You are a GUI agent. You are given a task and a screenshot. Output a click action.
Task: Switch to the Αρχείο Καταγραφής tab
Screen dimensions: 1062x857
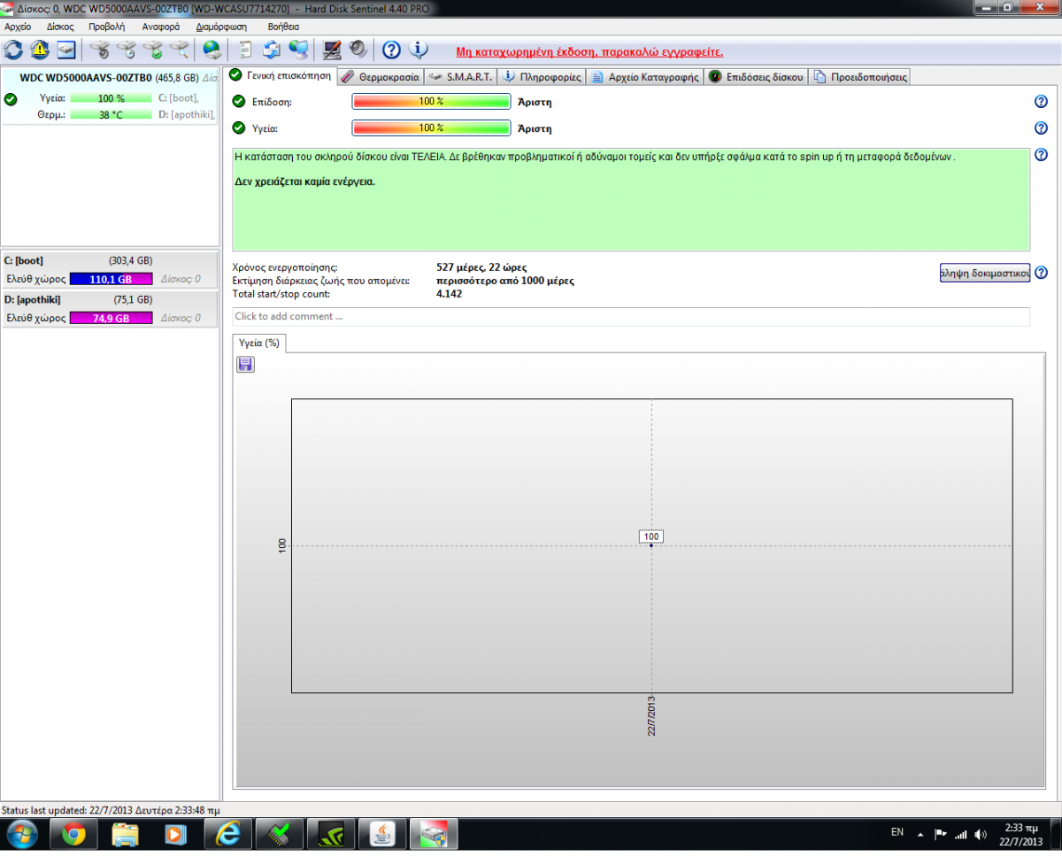coord(645,77)
